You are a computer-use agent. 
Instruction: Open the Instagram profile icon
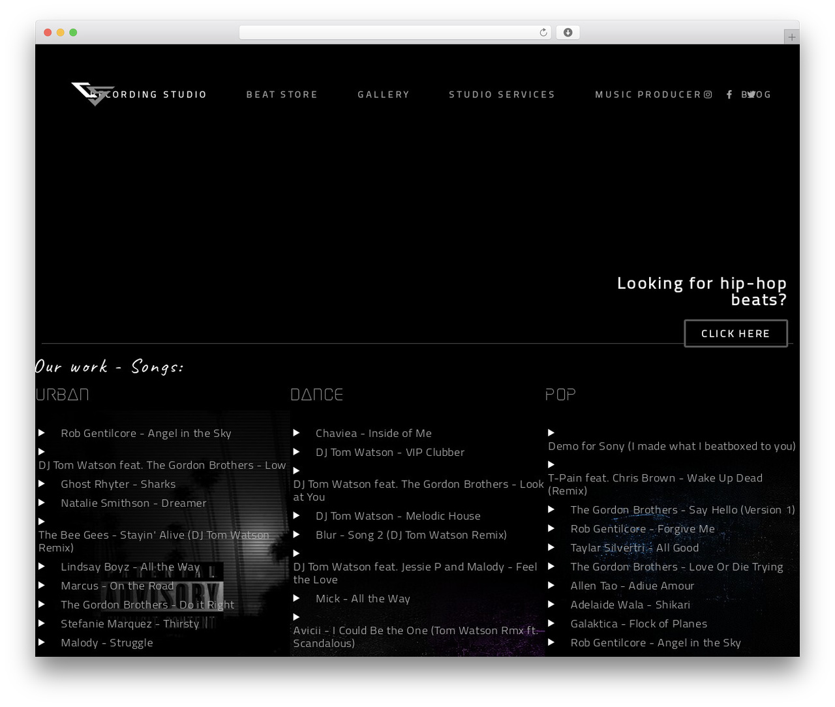click(708, 95)
